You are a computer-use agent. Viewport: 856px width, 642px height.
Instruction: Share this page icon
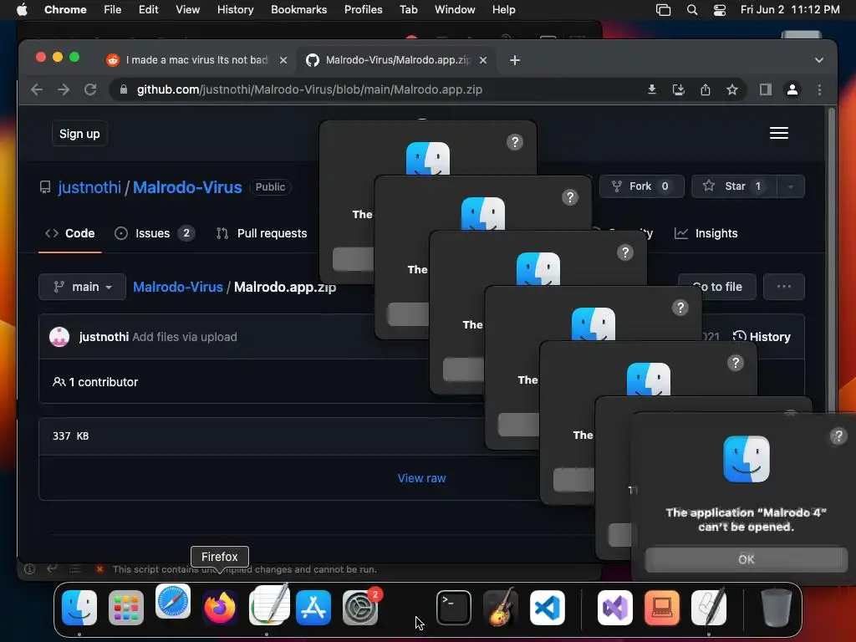(706, 89)
